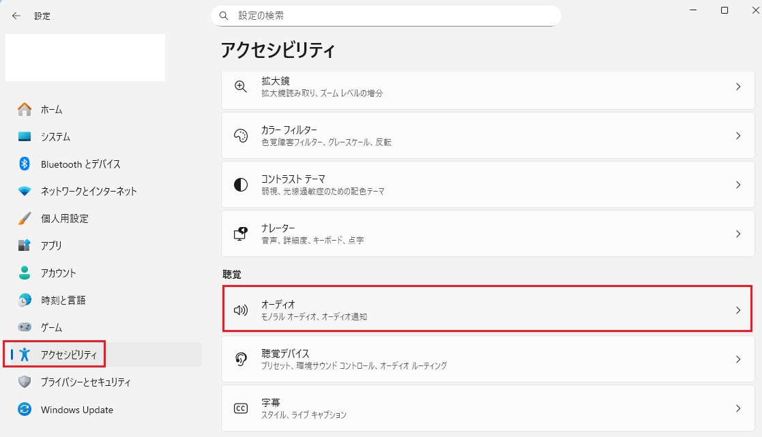Click the Contrast Theme half-circle icon
Viewport: 762px width, 437px height.
(240, 185)
